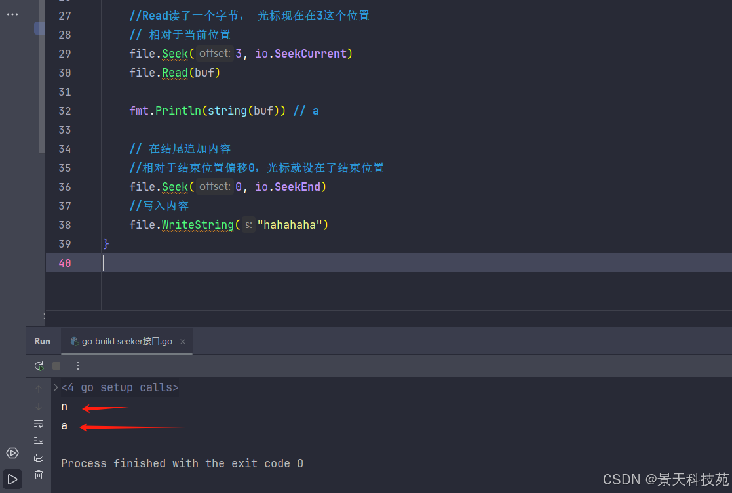This screenshot has height=493, width=732.
Task: Clear all console output with trash icon
Action: (39, 475)
